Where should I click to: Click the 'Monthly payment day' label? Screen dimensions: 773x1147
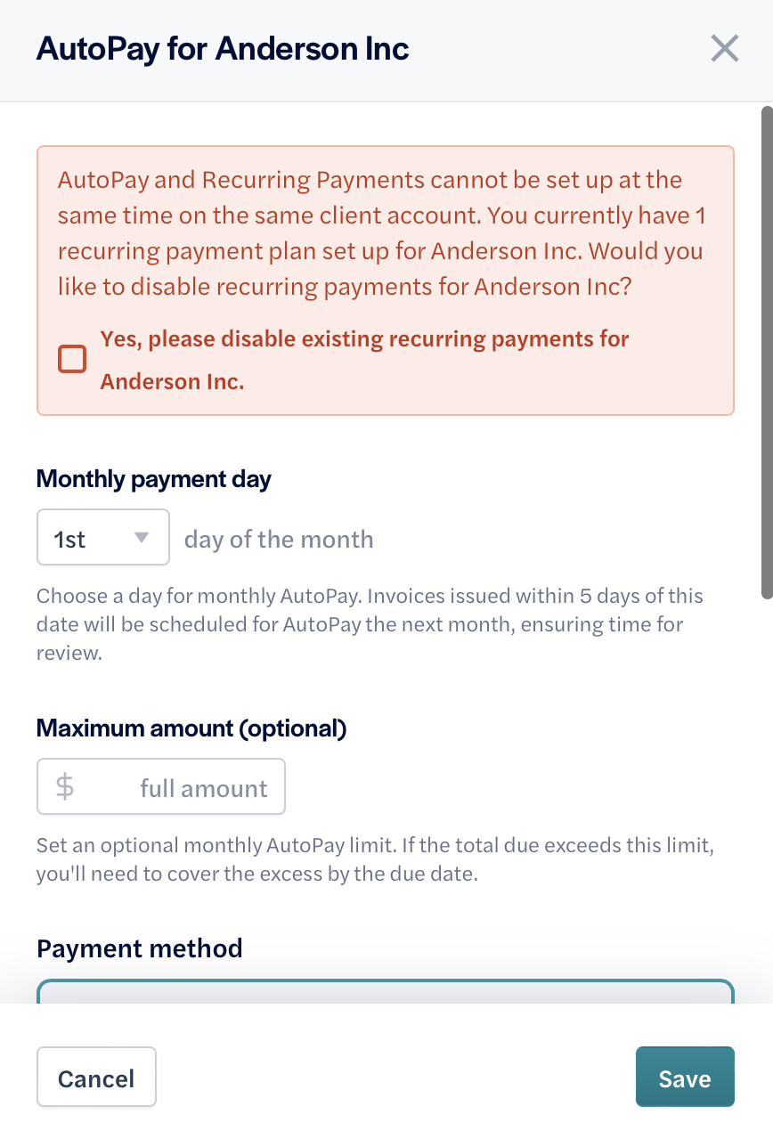[x=153, y=479]
